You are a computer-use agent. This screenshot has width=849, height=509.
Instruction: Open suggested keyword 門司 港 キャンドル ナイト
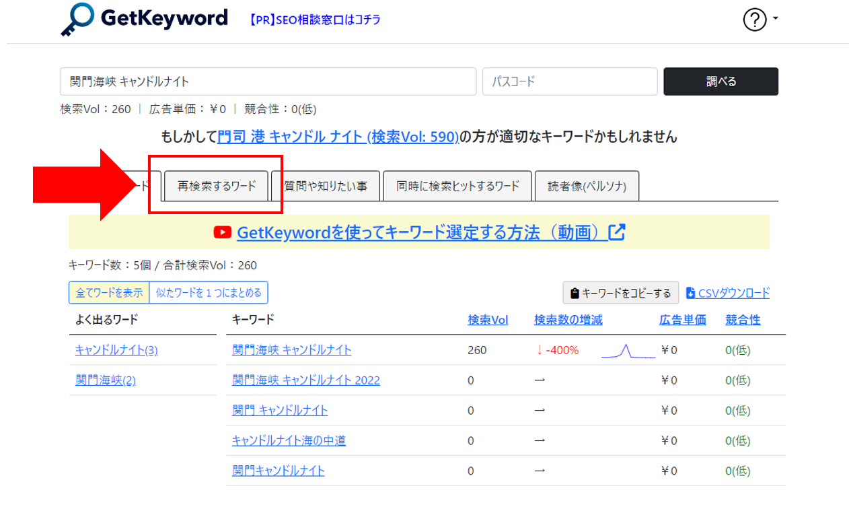point(338,137)
